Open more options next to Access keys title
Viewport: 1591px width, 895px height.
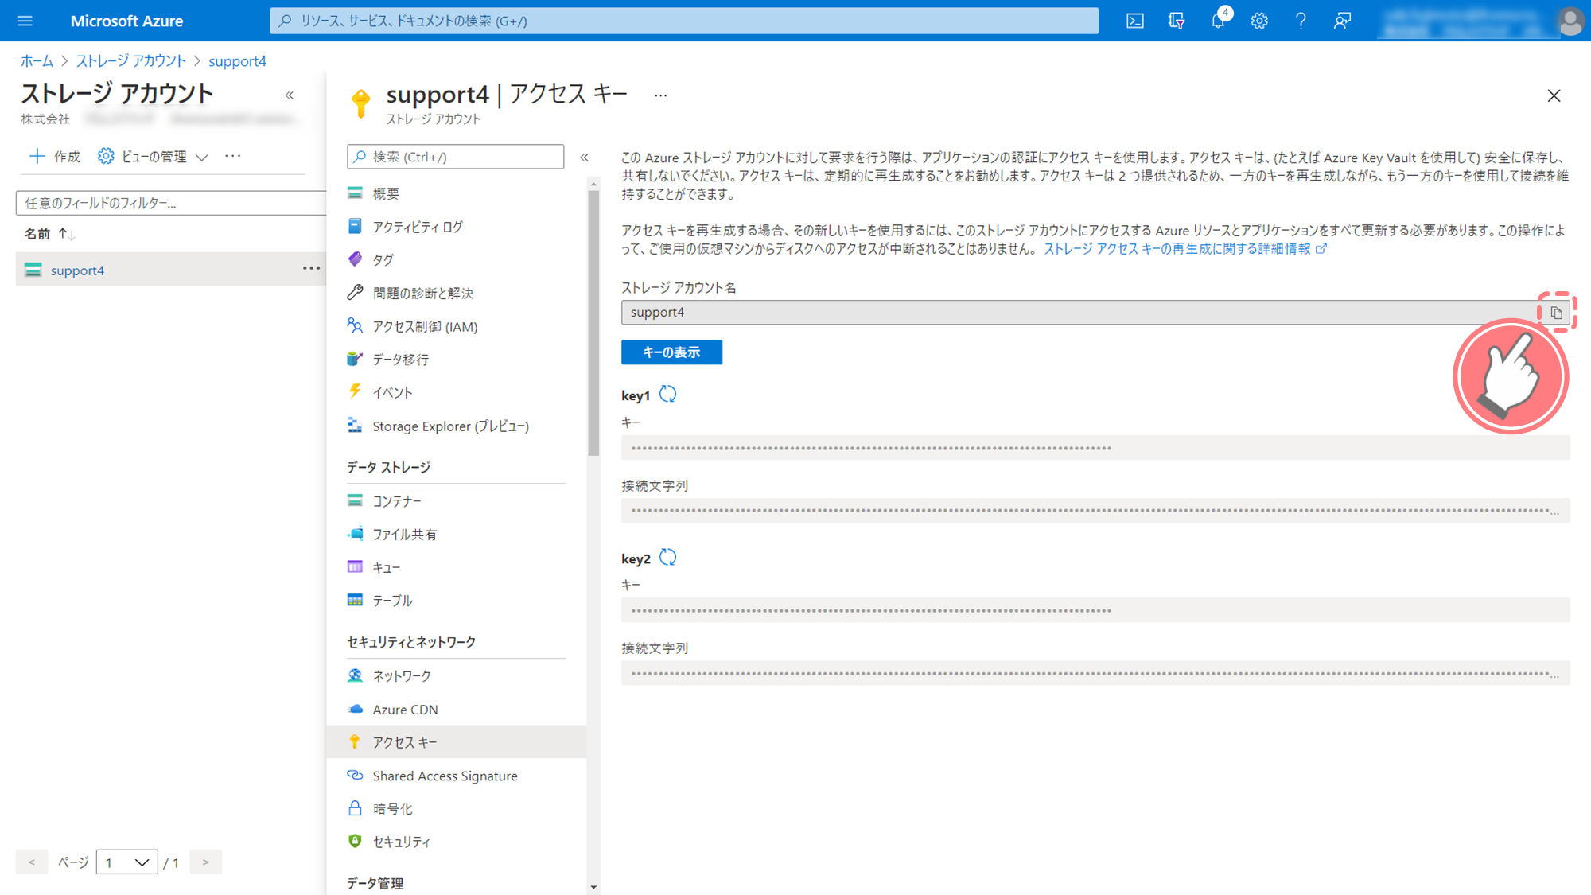(660, 95)
